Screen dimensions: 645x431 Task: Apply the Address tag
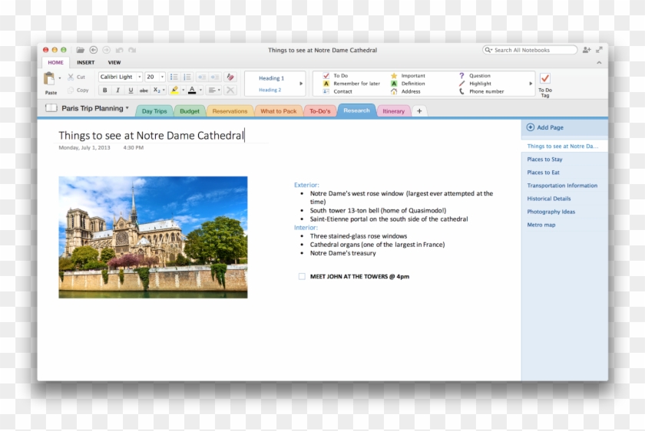click(405, 91)
